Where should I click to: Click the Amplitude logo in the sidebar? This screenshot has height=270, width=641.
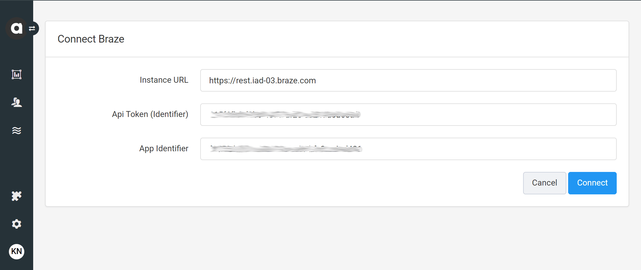pyautogui.click(x=17, y=28)
